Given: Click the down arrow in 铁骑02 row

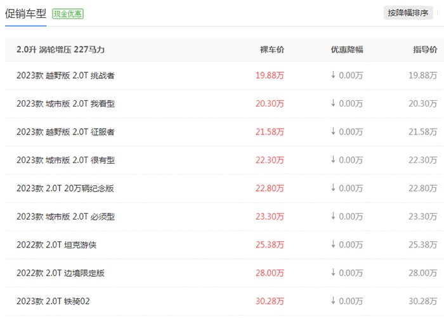Looking at the screenshot, I should [333, 300].
